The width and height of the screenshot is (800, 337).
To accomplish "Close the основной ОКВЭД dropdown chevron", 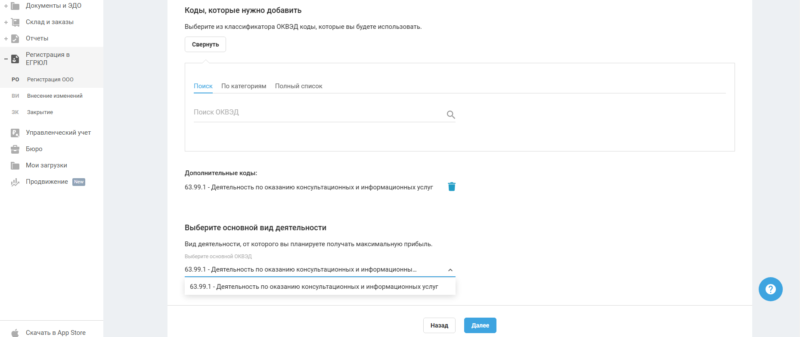I will pyautogui.click(x=450, y=270).
